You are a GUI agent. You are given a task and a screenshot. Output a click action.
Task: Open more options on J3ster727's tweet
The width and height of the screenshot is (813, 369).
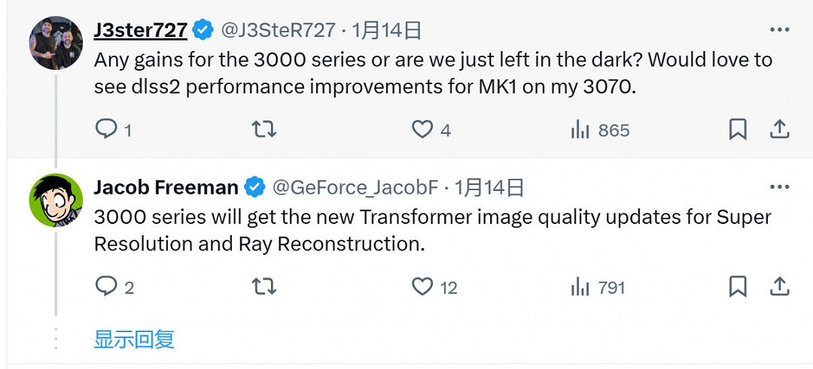click(778, 30)
